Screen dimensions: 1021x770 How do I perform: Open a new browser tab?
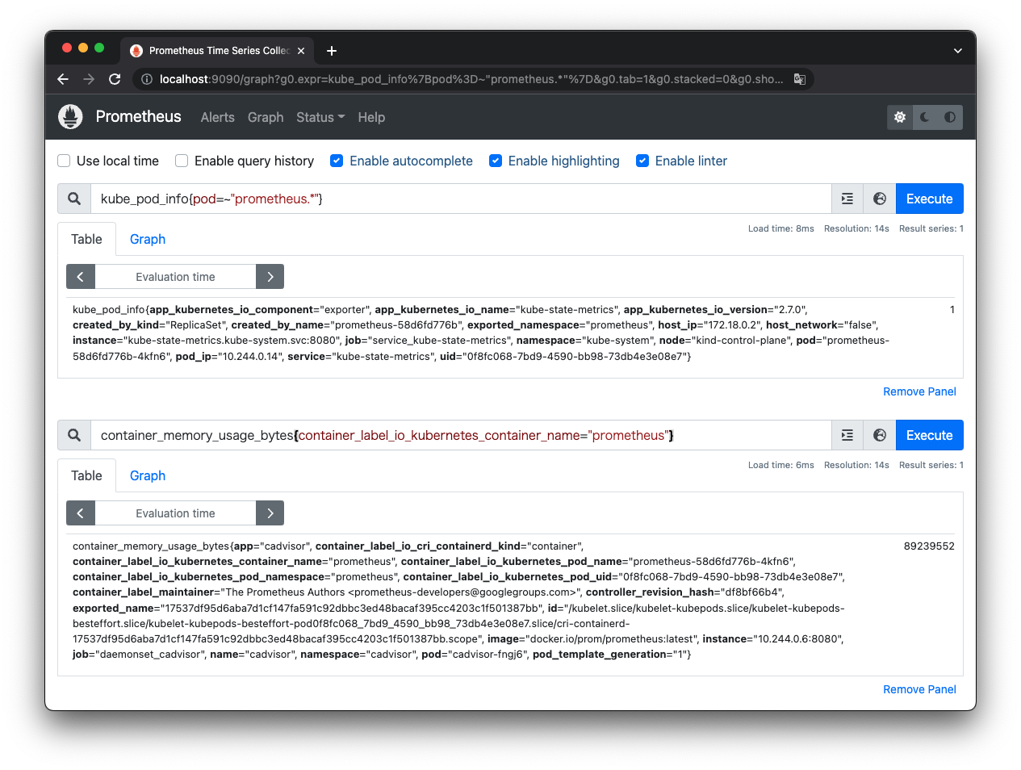click(x=332, y=51)
